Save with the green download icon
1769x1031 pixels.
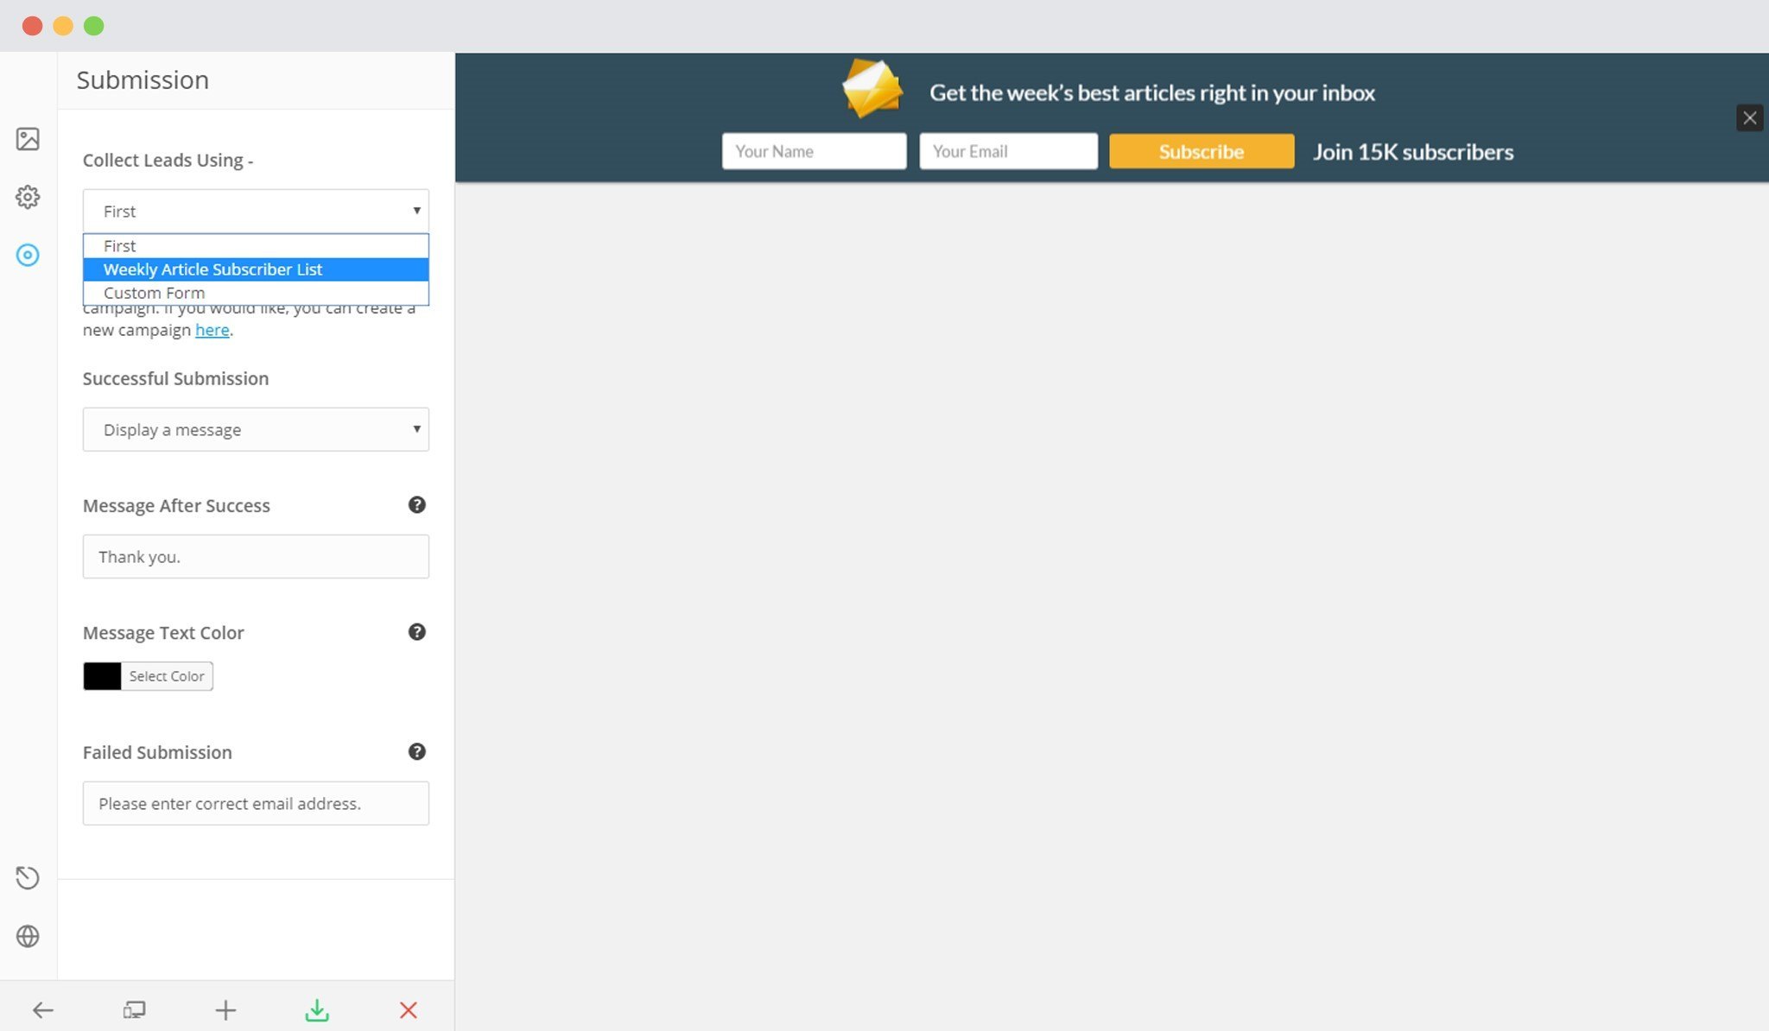pos(317,1009)
